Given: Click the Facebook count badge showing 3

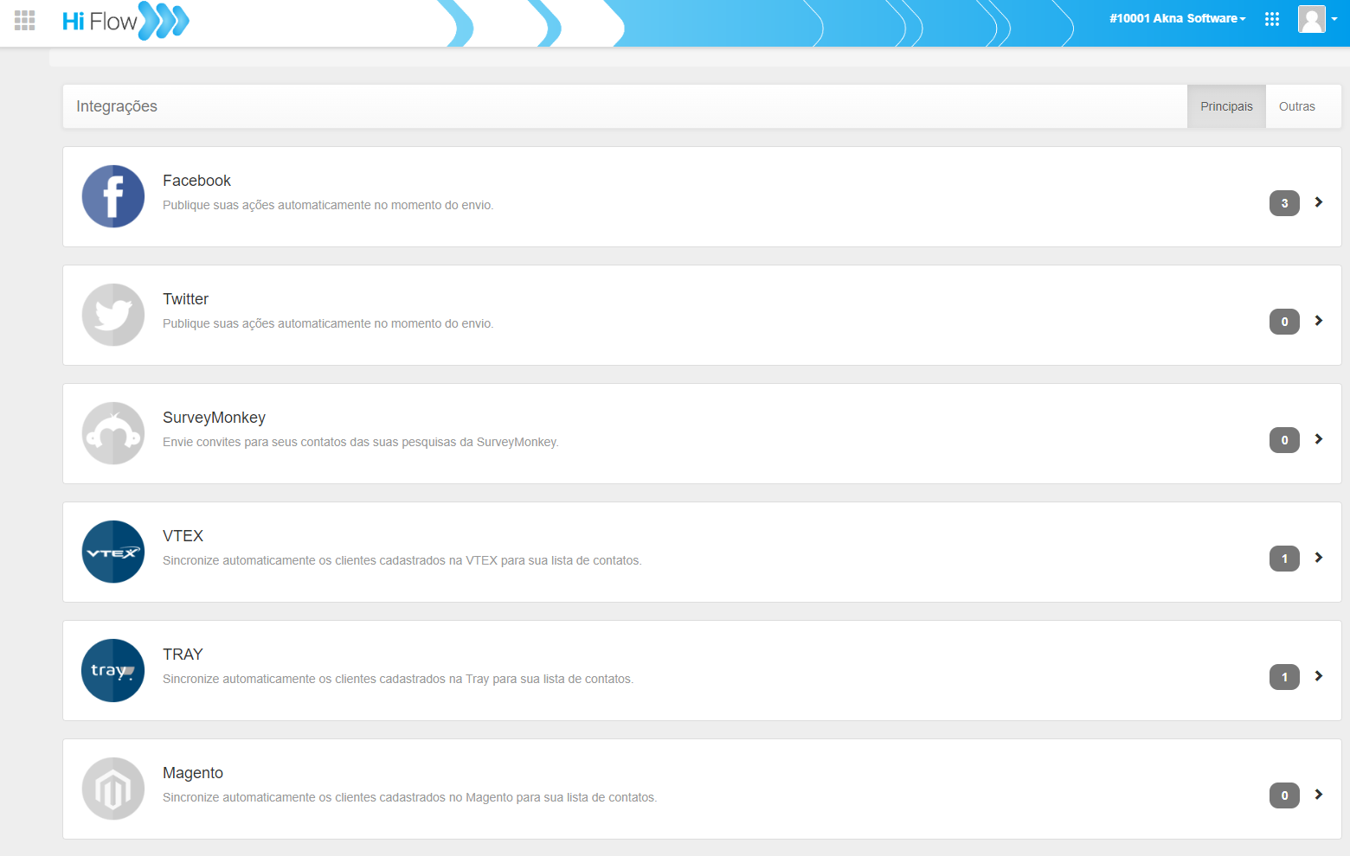Looking at the screenshot, I should [1284, 203].
